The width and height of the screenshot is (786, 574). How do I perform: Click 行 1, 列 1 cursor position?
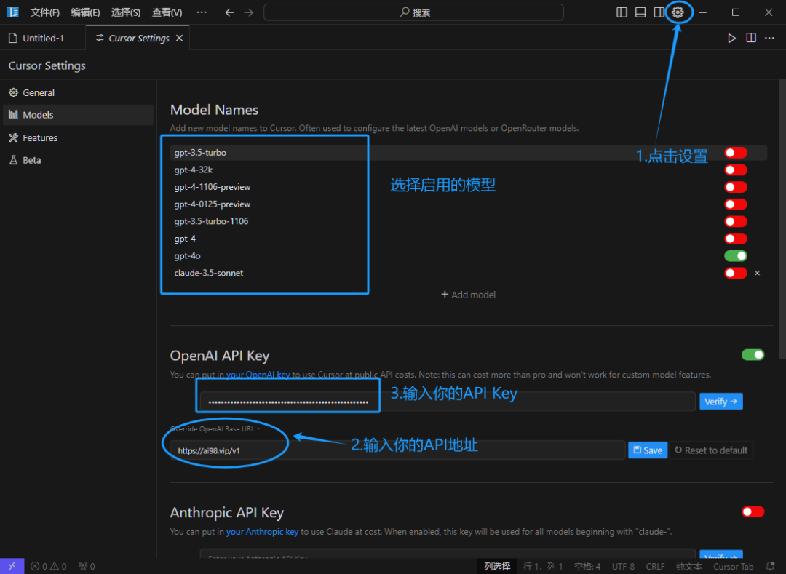click(x=543, y=567)
